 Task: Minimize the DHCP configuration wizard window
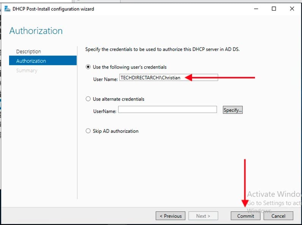coord(256,9)
